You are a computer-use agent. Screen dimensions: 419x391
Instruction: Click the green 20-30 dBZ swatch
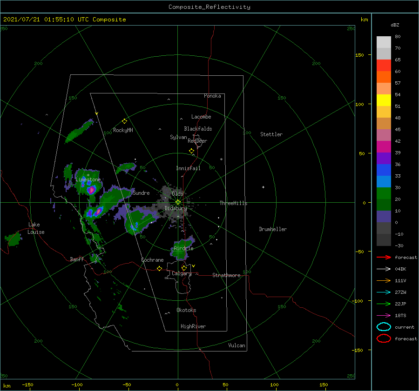(384, 193)
